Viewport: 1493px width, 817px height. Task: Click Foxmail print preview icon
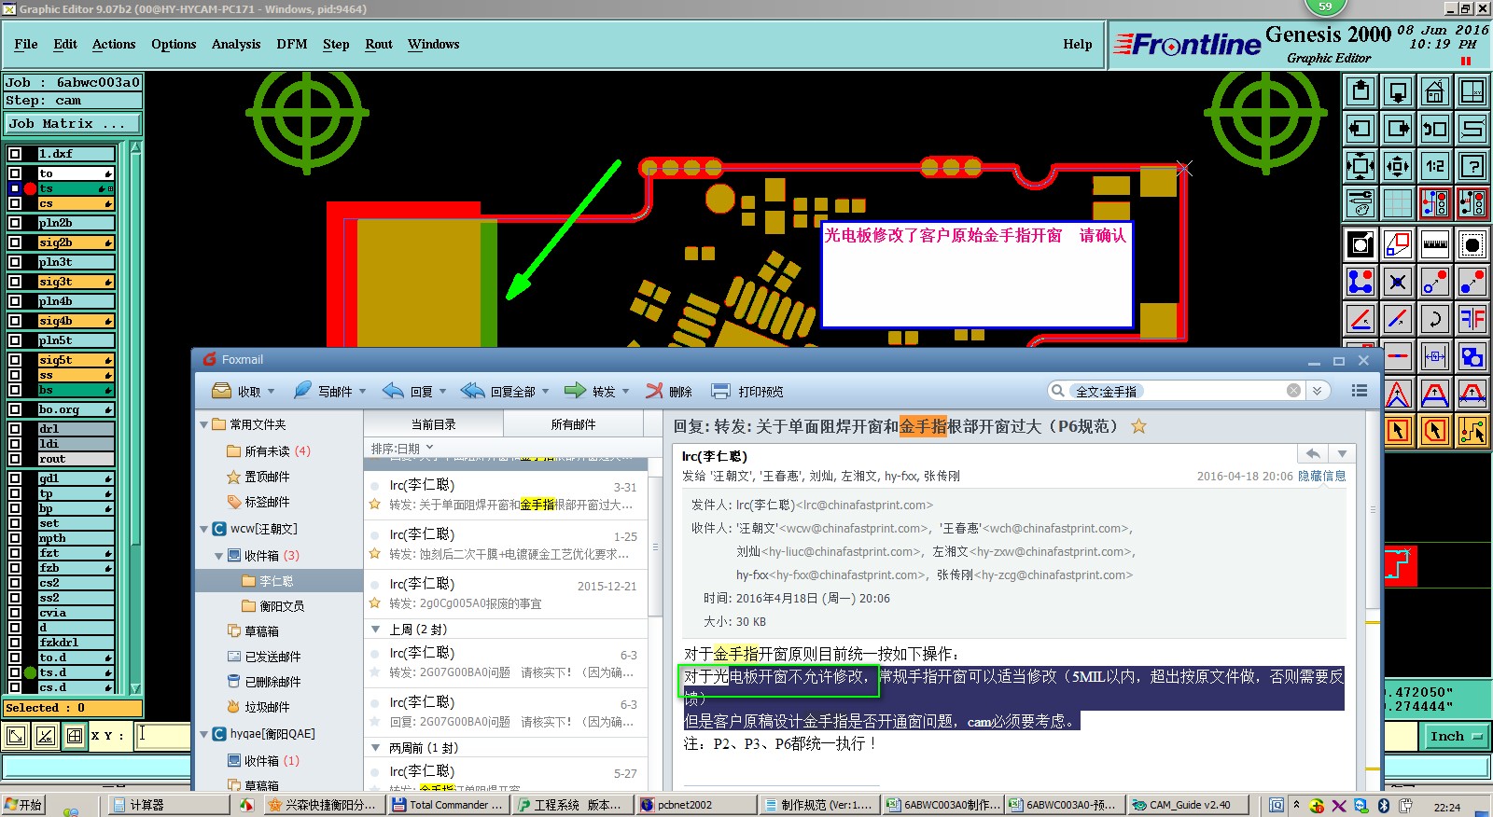point(720,391)
